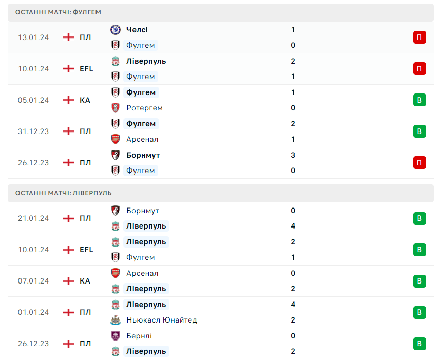Screen dimensions: 441x359
Task: Click Bournemouth crest in the 21.01.24 match
Action: pos(116,211)
